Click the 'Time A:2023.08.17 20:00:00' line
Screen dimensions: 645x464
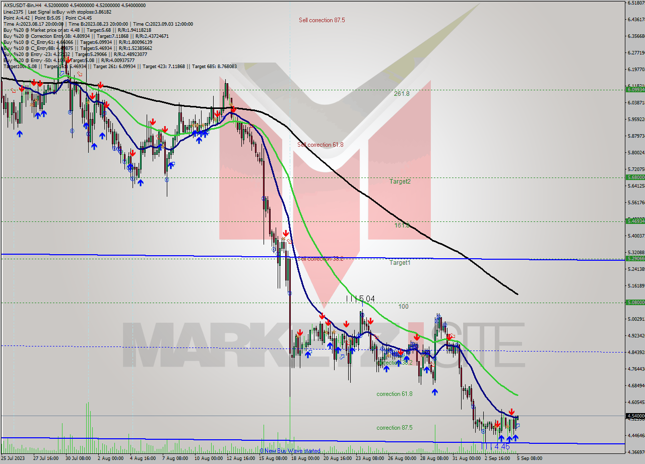98,24
